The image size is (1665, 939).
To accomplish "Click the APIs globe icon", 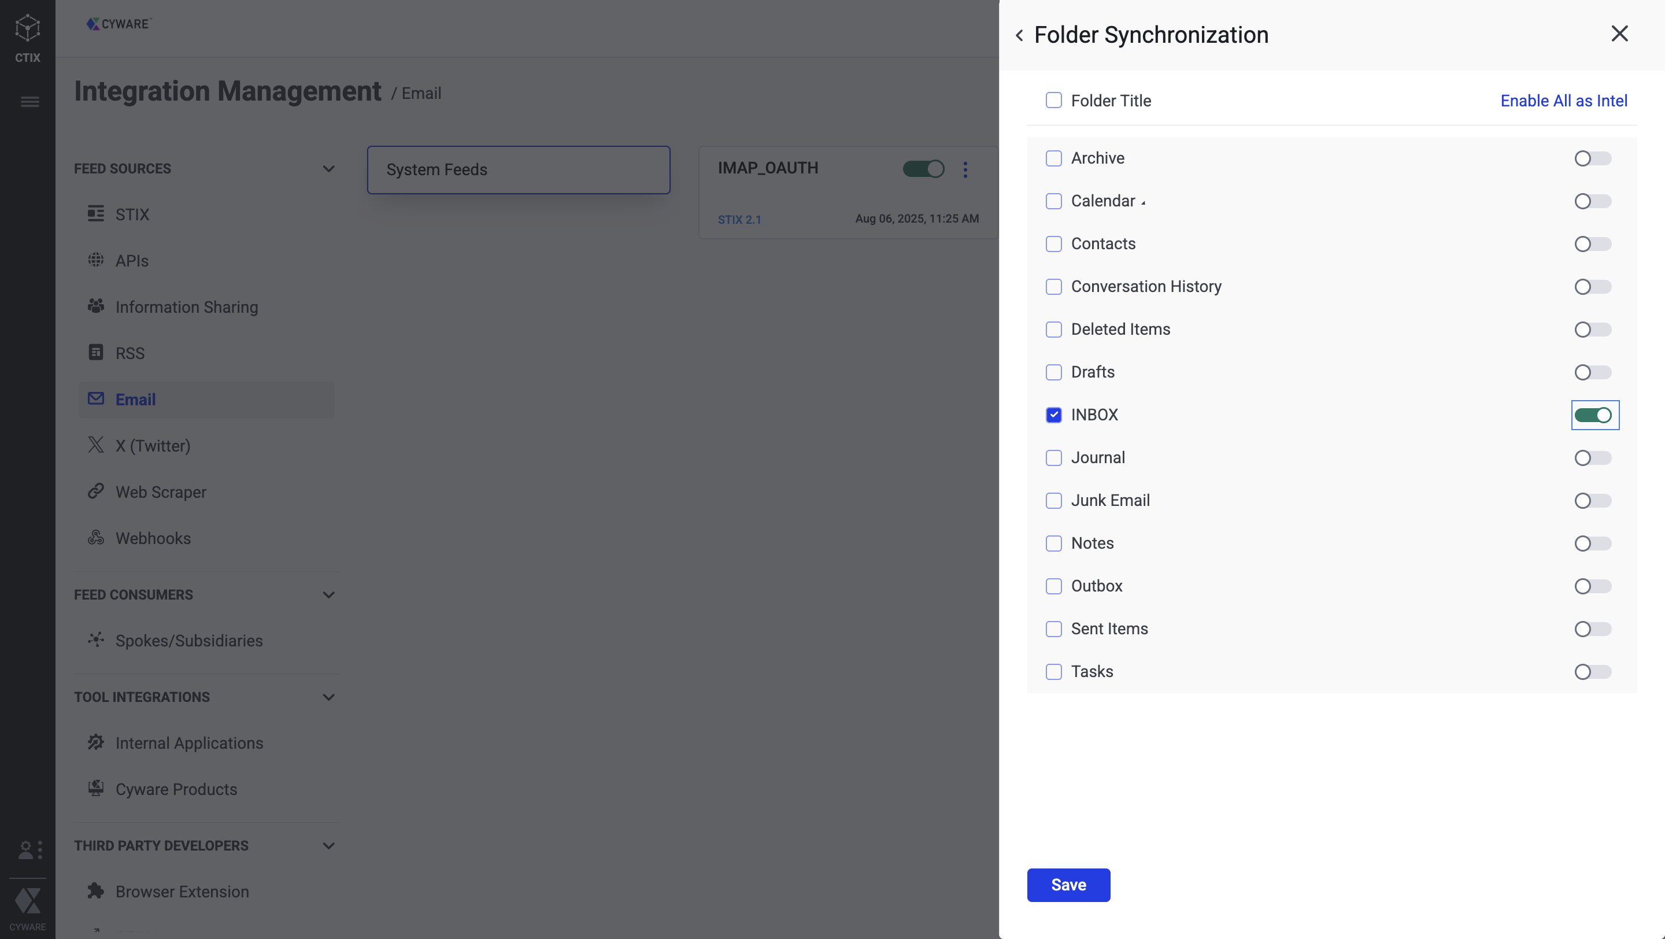I will (95, 260).
